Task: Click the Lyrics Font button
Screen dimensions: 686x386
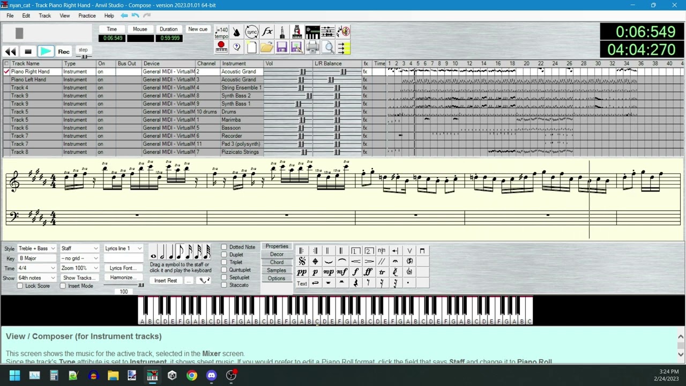Action: (x=123, y=268)
